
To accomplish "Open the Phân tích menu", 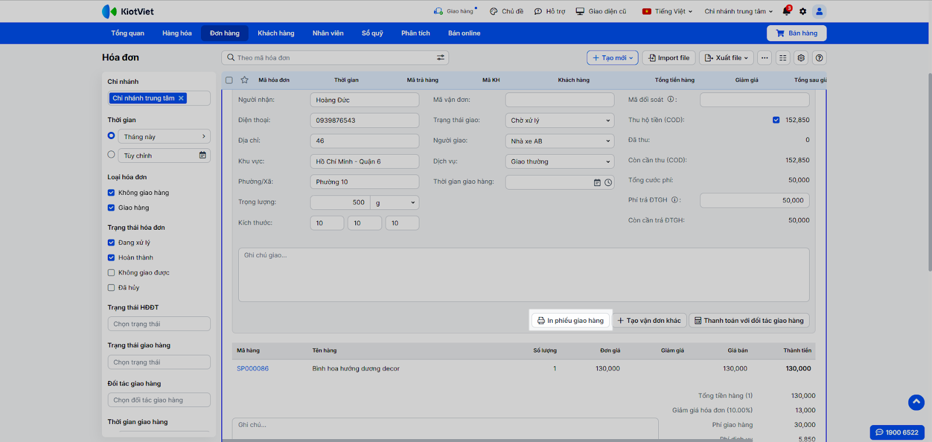I will (x=415, y=33).
